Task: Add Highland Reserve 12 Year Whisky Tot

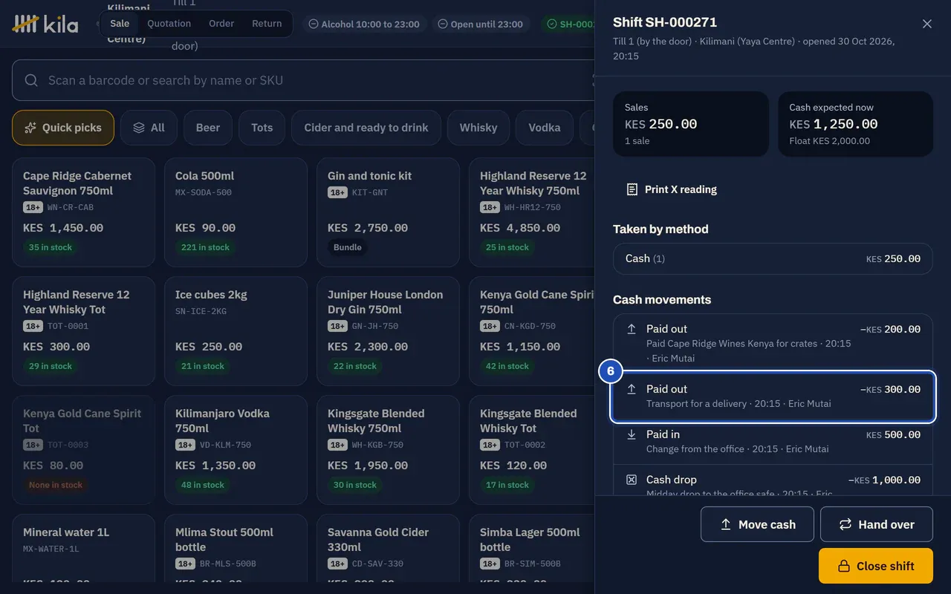Action: 83,331
